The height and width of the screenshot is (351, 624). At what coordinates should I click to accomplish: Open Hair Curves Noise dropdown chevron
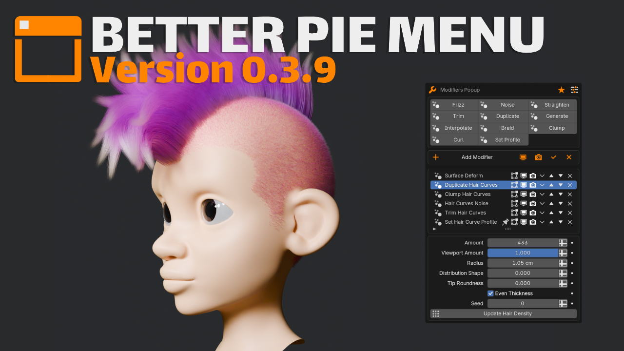[542, 204]
